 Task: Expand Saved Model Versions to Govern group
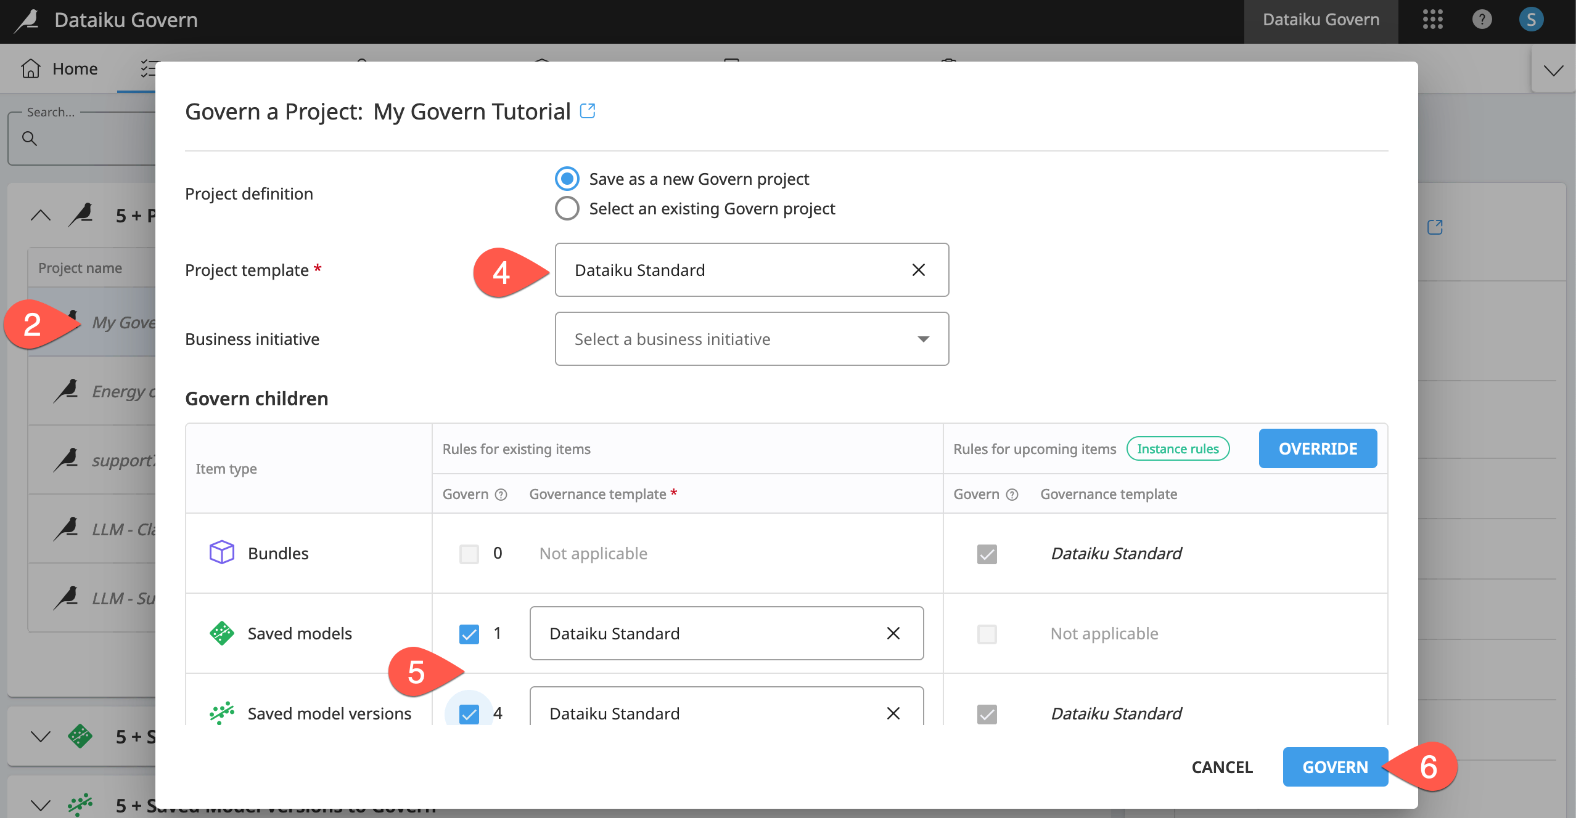coord(41,805)
